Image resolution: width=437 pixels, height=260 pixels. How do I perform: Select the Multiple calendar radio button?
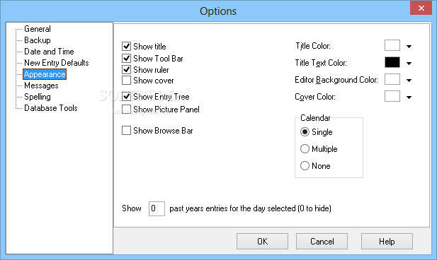tap(305, 149)
